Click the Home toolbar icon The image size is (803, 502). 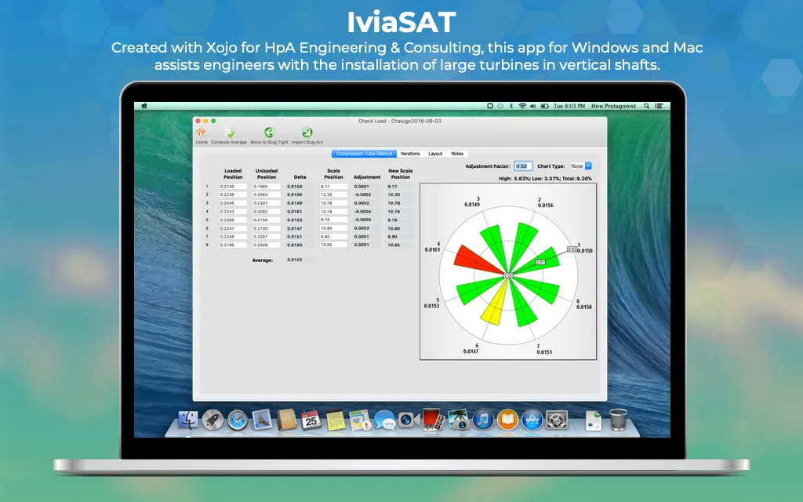coord(202,133)
